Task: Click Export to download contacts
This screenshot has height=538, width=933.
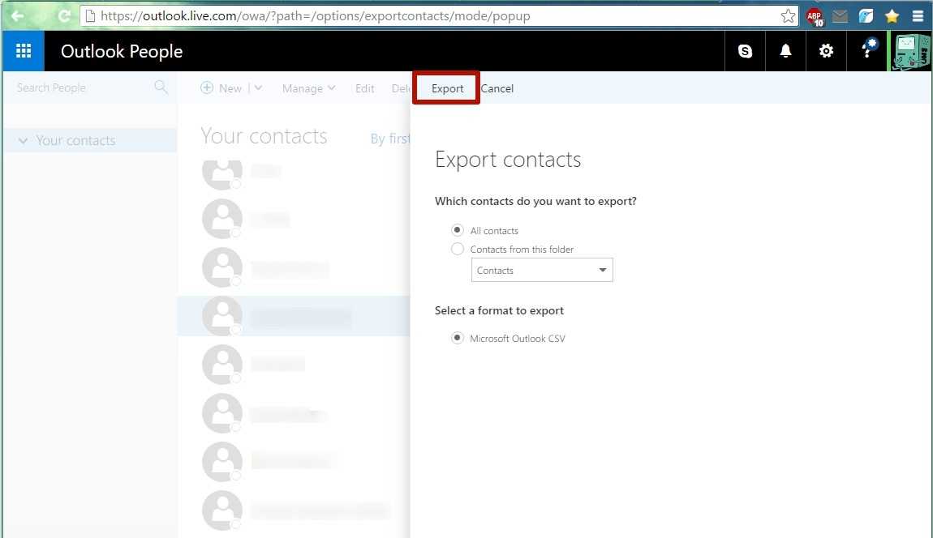Action: tap(447, 88)
